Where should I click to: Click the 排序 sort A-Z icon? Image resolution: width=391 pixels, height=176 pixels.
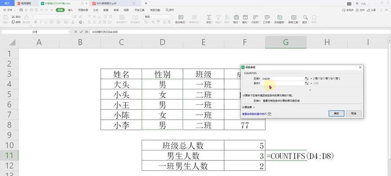tap(227, 17)
